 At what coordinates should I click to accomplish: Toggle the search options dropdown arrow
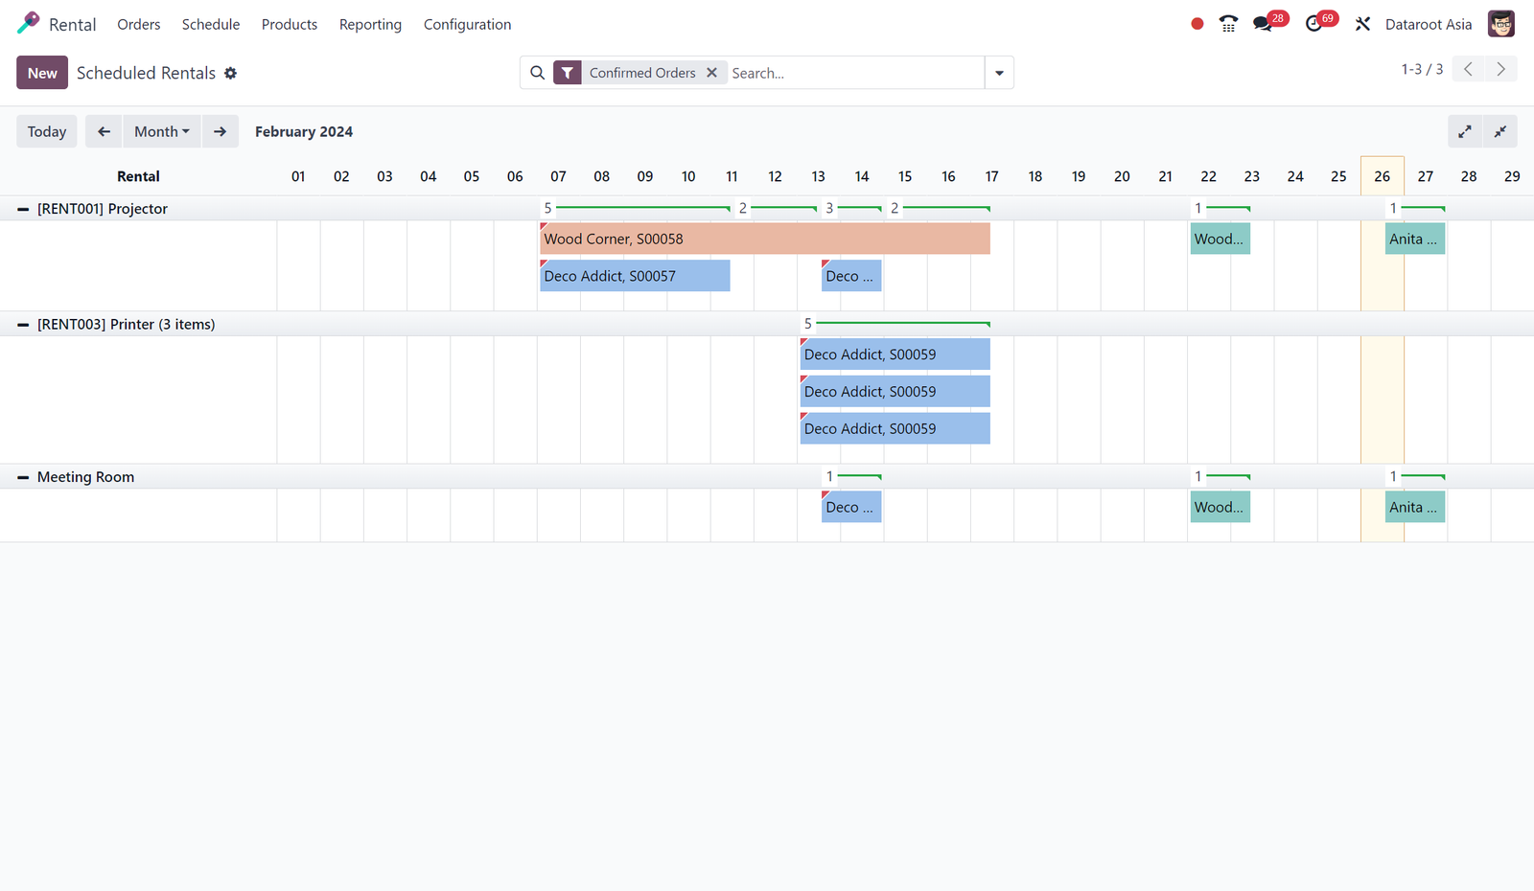click(x=999, y=73)
